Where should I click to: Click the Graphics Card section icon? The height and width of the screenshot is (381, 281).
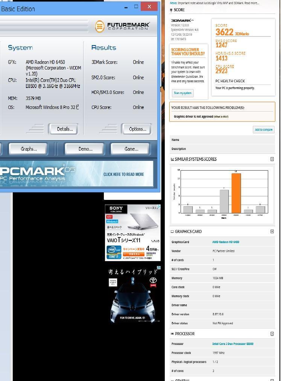(x=172, y=231)
